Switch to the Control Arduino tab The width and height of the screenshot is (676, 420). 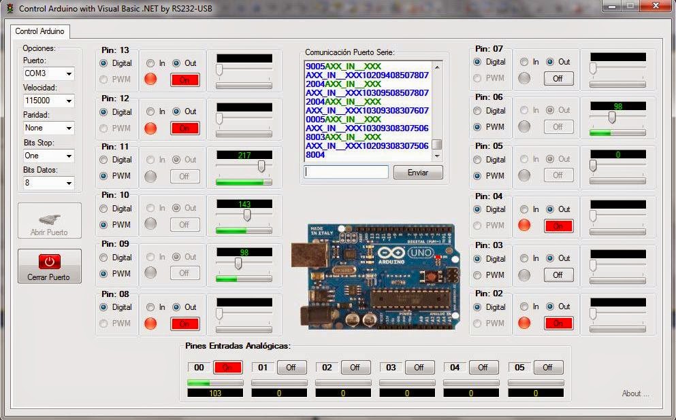click(x=39, y=31)
